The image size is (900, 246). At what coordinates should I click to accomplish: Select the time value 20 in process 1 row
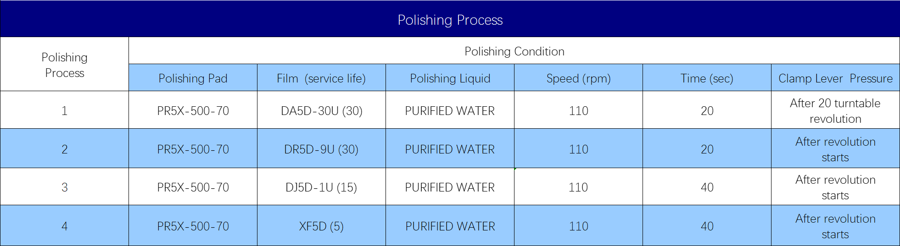coord(707,111)
